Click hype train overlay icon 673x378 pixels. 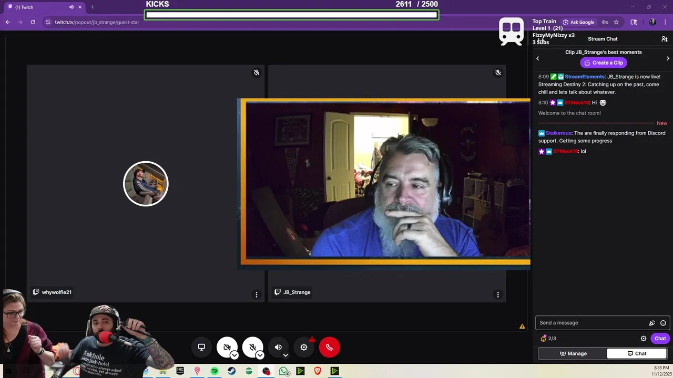[512, 31]
